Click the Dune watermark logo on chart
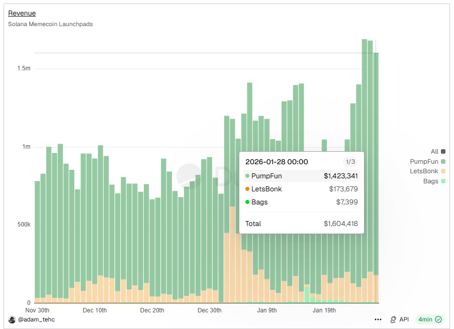Screen dimensions: 454x329 coord(187,174)
